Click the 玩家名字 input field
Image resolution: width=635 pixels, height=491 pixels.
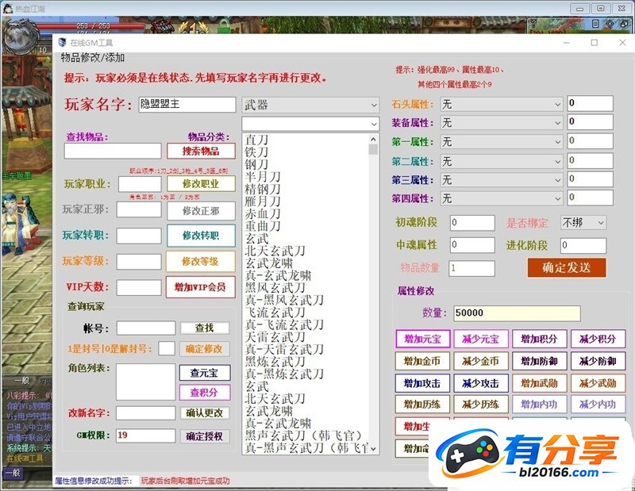[187, 105]
